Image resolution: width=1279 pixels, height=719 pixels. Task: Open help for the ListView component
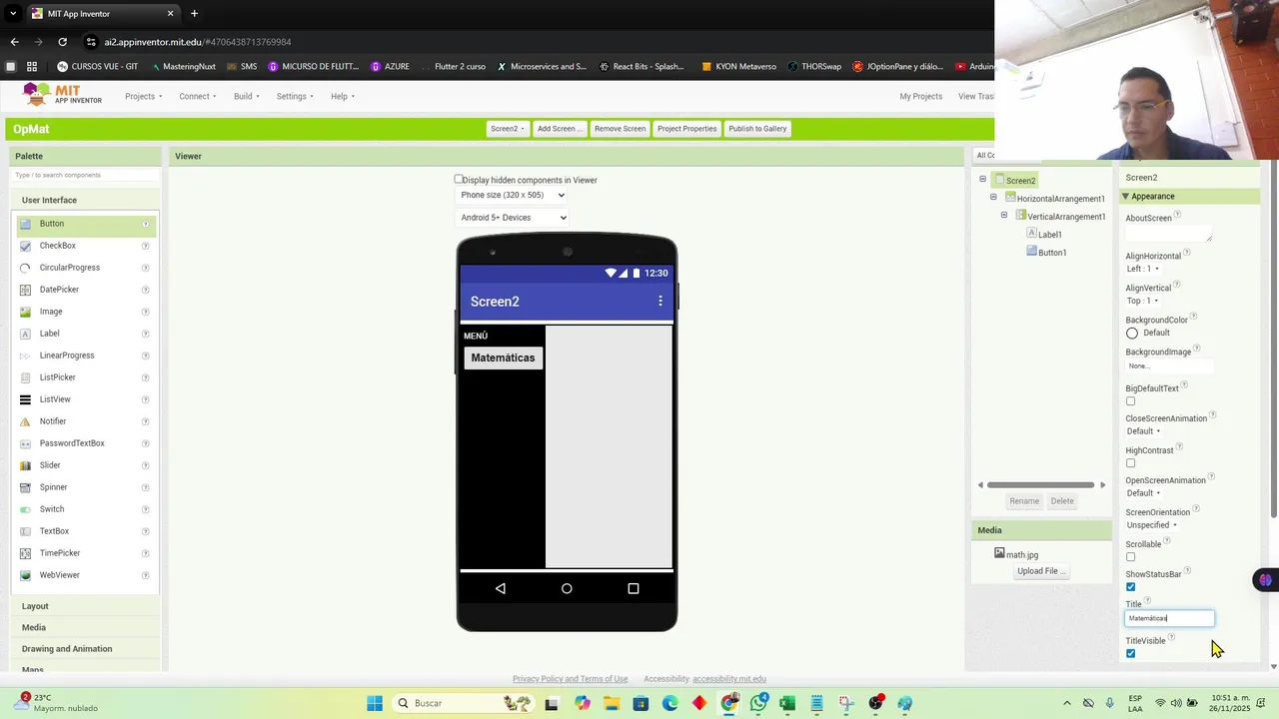(x=146, y=399)
